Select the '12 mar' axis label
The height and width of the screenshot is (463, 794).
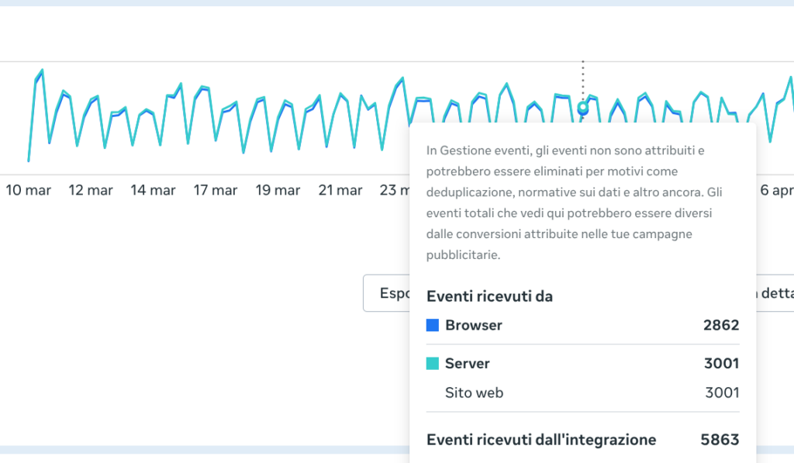point(91,191)
